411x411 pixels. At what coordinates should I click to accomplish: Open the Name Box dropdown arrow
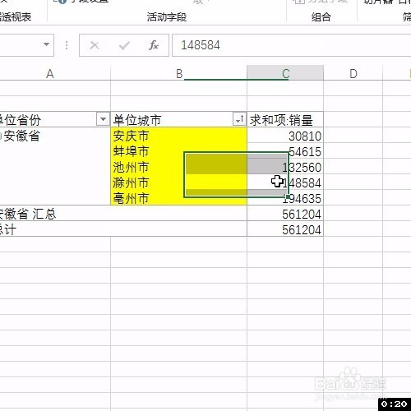point(46,44)
